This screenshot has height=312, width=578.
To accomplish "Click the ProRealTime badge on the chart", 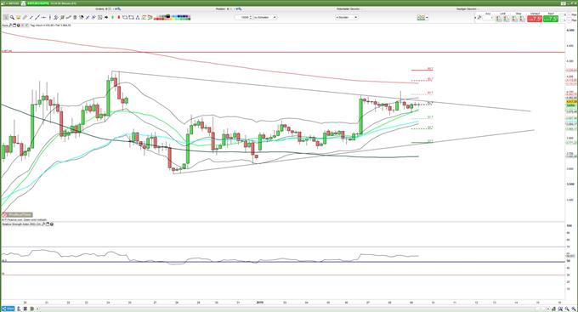I will (x=17, y=214).
